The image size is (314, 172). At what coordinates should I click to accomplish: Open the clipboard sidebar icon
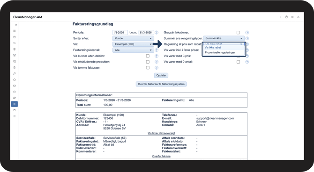tap(15, 67)
